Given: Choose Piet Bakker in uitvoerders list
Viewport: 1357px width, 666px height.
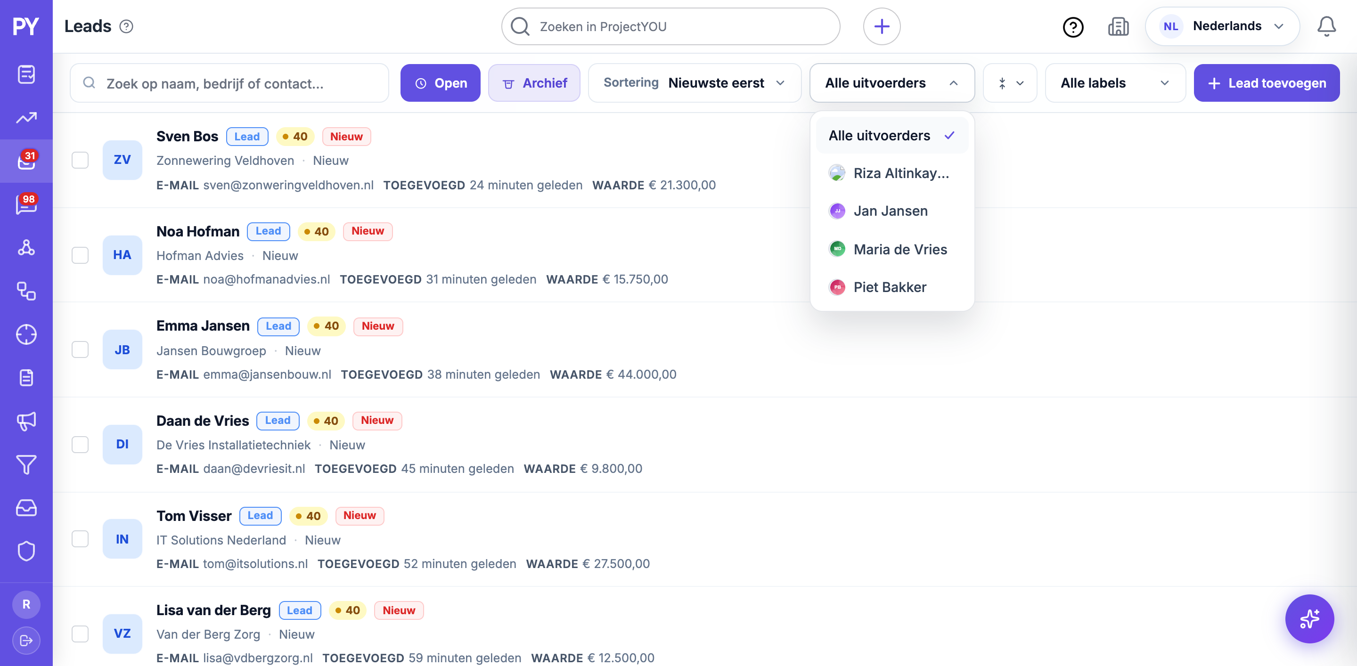Looking at the screenshot, I should [x=892, y=287].
